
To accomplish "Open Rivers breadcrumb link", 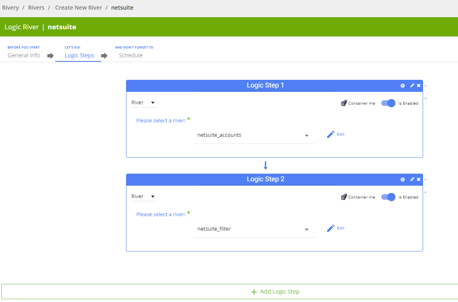I will click(36, 8).
